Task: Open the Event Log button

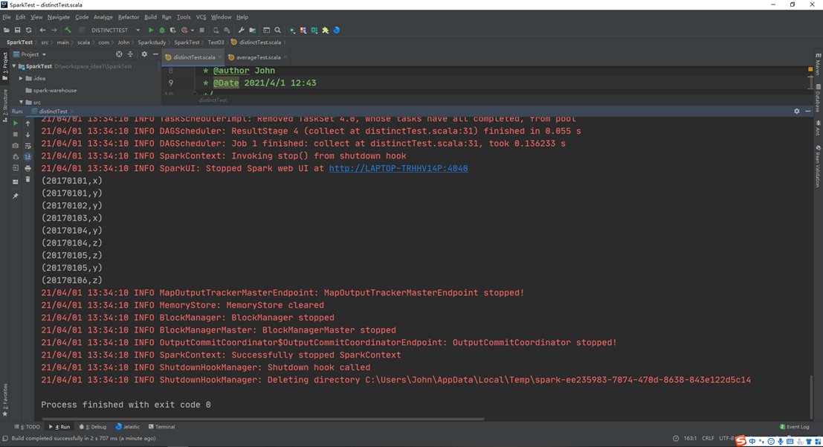Action: point(795,426)
